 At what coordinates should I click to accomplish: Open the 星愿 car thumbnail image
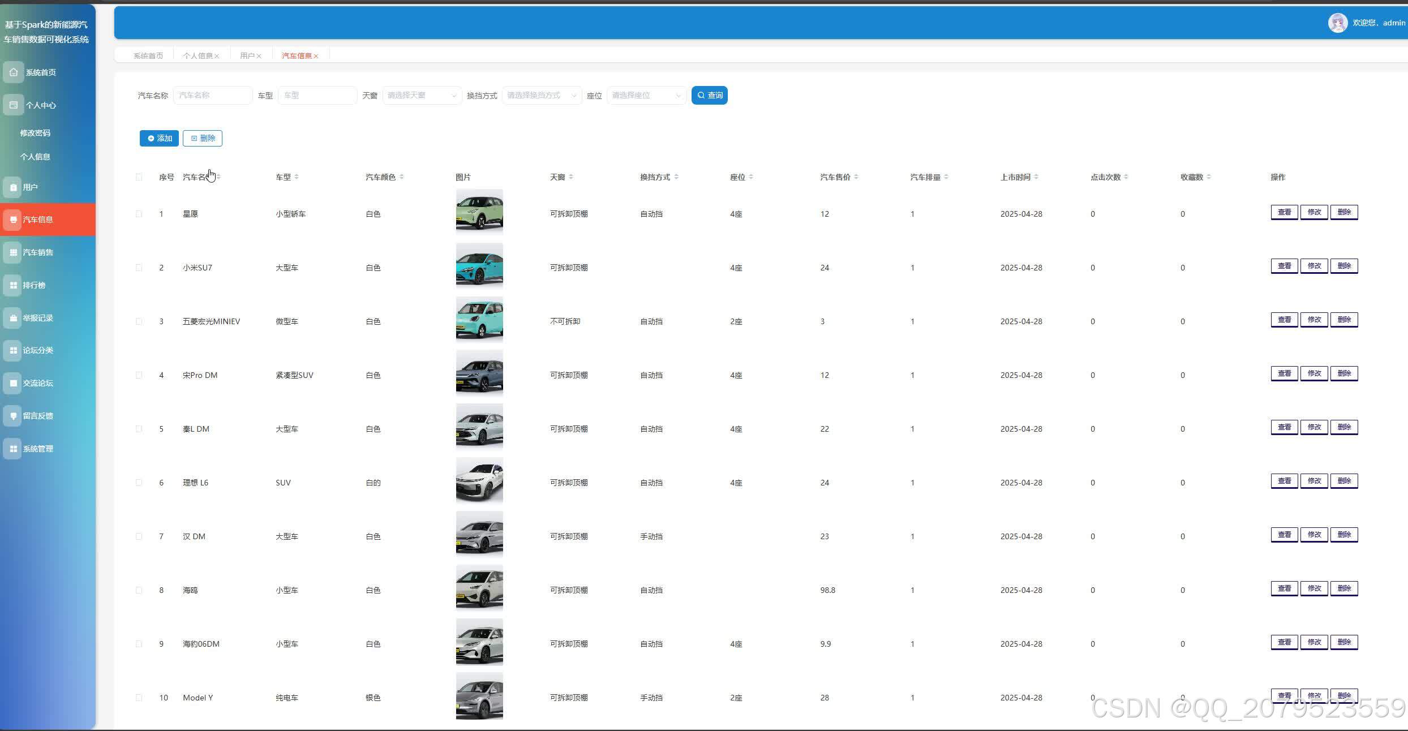479,212
